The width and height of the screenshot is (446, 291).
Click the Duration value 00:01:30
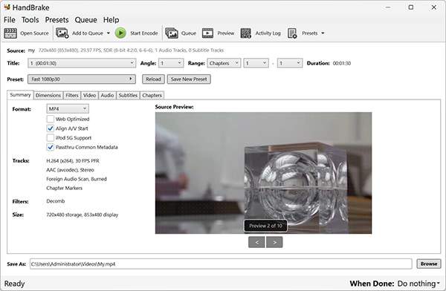click(x=342, y=63)
